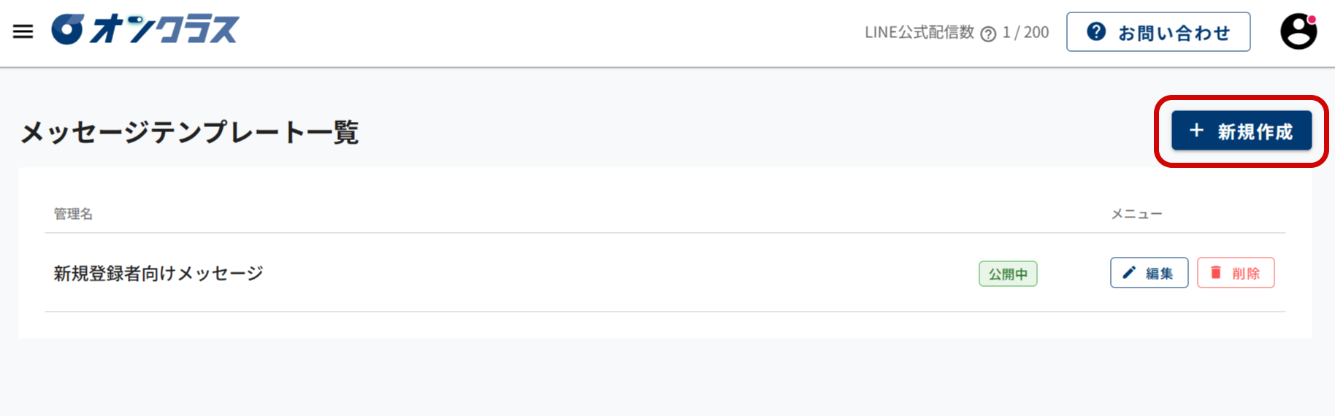Click the 1 / 200 delivery count
The height and width of the screenshot is (416, 1335).
[1025, 33]
